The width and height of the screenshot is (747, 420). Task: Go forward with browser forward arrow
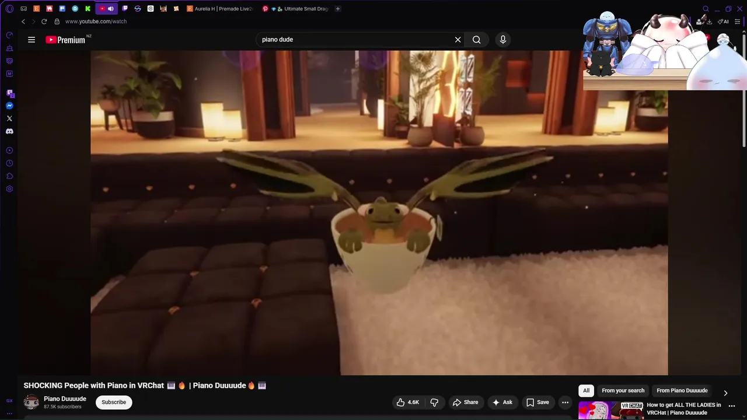33,22
